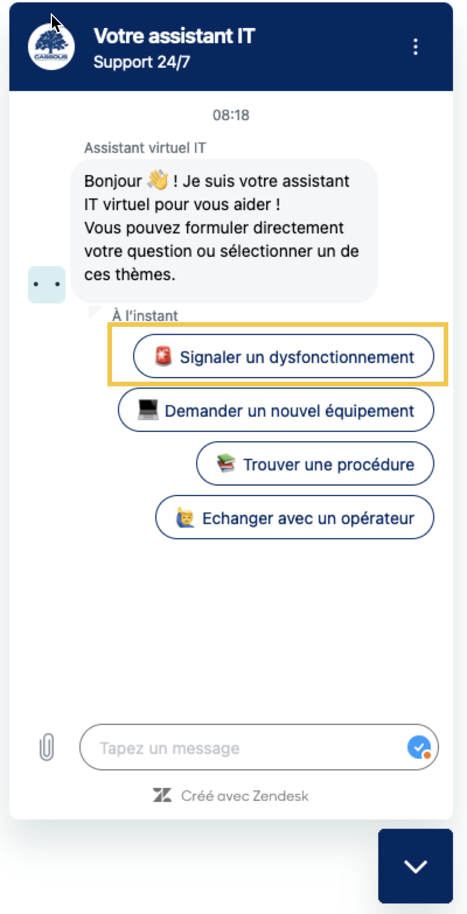The height and width of the screenshot is (914, 467).
Task: Click the red siren emoji icon
Action: (x=164, y=356)
